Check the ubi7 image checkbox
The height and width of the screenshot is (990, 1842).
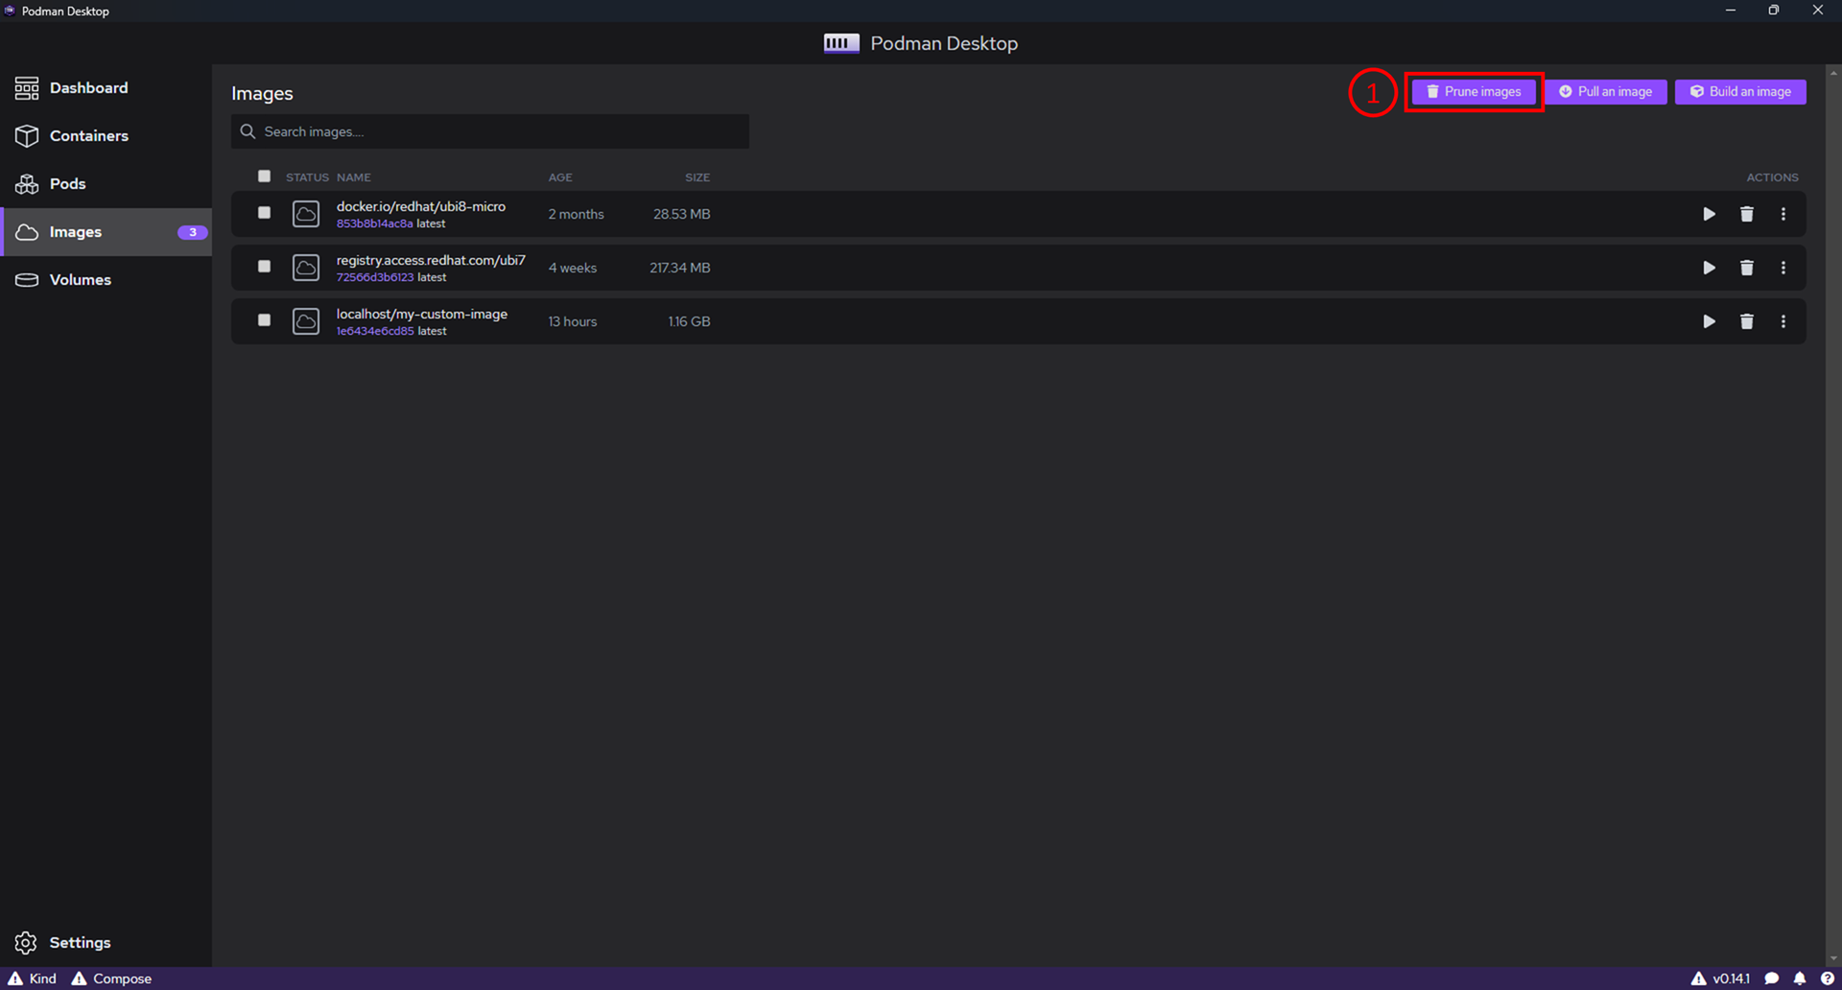[x=264, y=267]
